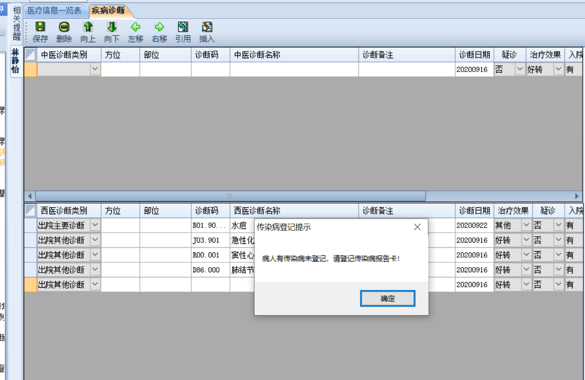The height and width of the screenshot is (380, 585).
Task: Open the 疑诊 否 dropdown in the 20200922 row
Action: click(x=558, y=225)
